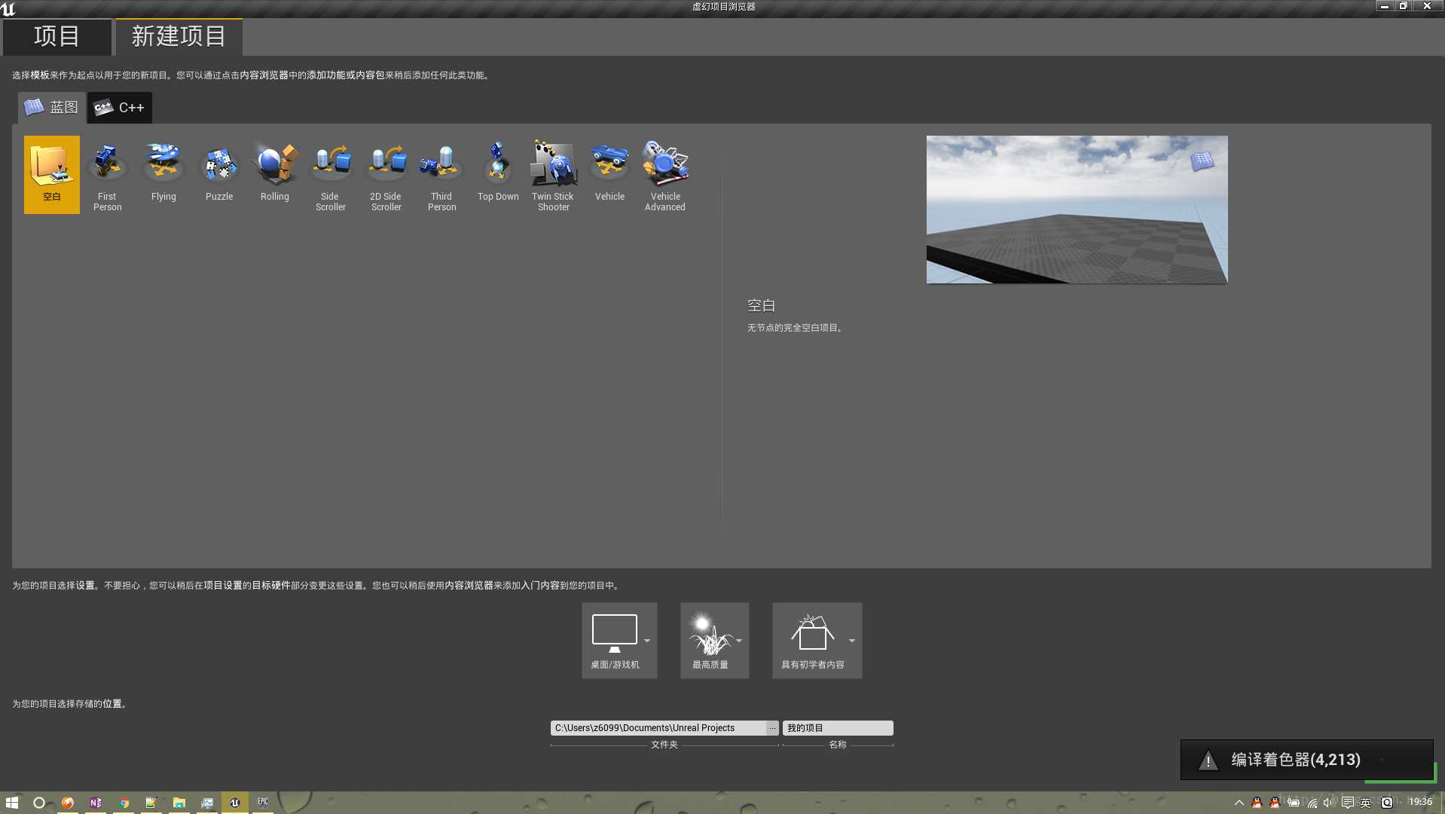Screen dimensions: 1445x814
Task: Open OneNote from the taskbar
Action: coord(96,803)
